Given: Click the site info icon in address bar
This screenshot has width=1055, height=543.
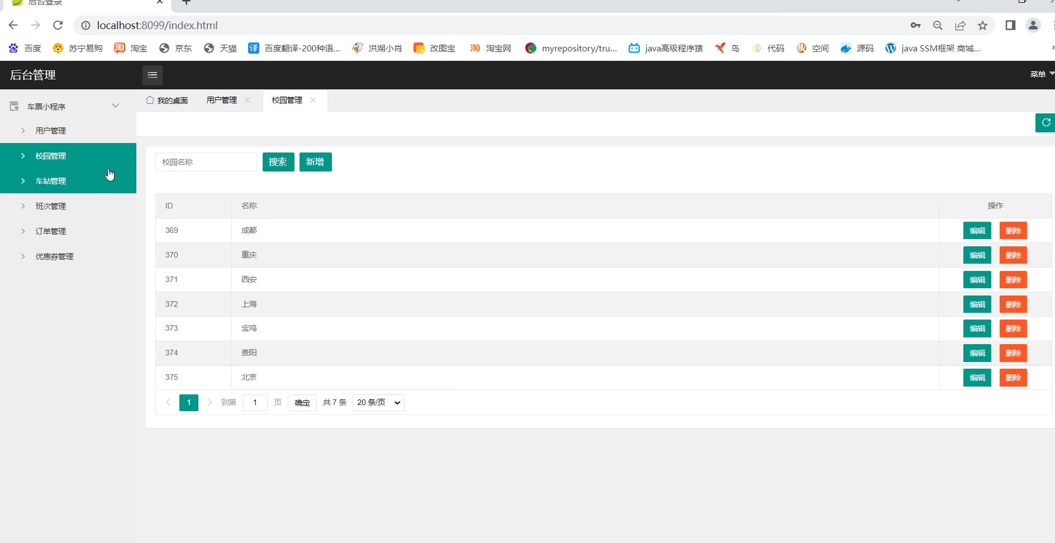Looking at the screenshot, I should tap(85, 25).
